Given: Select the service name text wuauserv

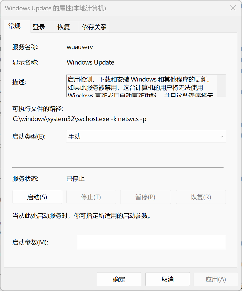Looking at the screenshot, I should tap(80, 47).
